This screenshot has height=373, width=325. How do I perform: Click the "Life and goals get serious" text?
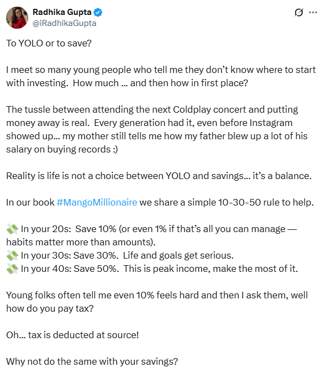(178, 255)
